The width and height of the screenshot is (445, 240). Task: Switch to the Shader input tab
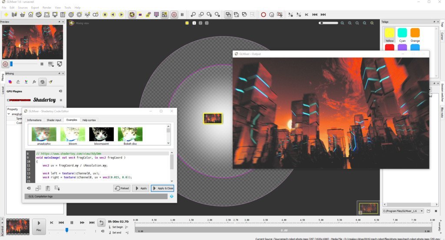tap(54, 120)
